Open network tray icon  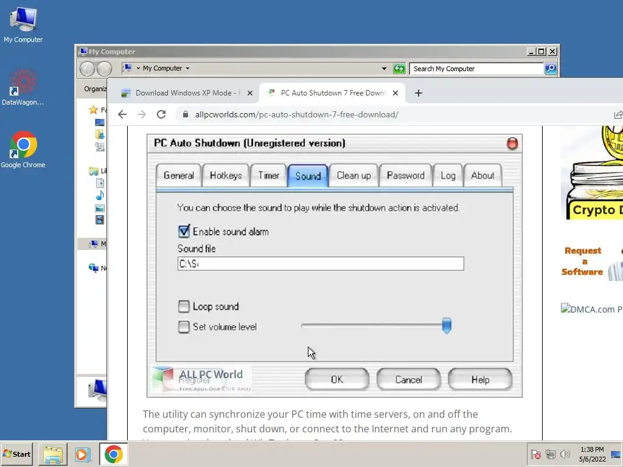pos(550,454)
